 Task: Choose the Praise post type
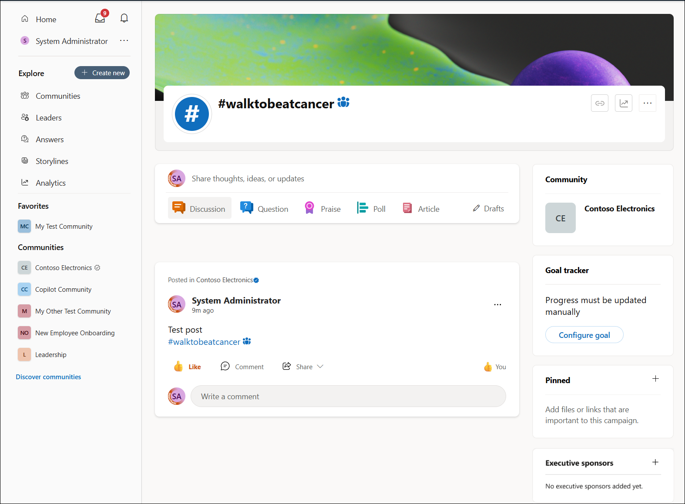coord(322,209)
